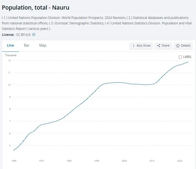The height and width of the screenshot is (169, 196).
Task: Click the 10 gridline label on the y-axis
Action: click(9, 85)
